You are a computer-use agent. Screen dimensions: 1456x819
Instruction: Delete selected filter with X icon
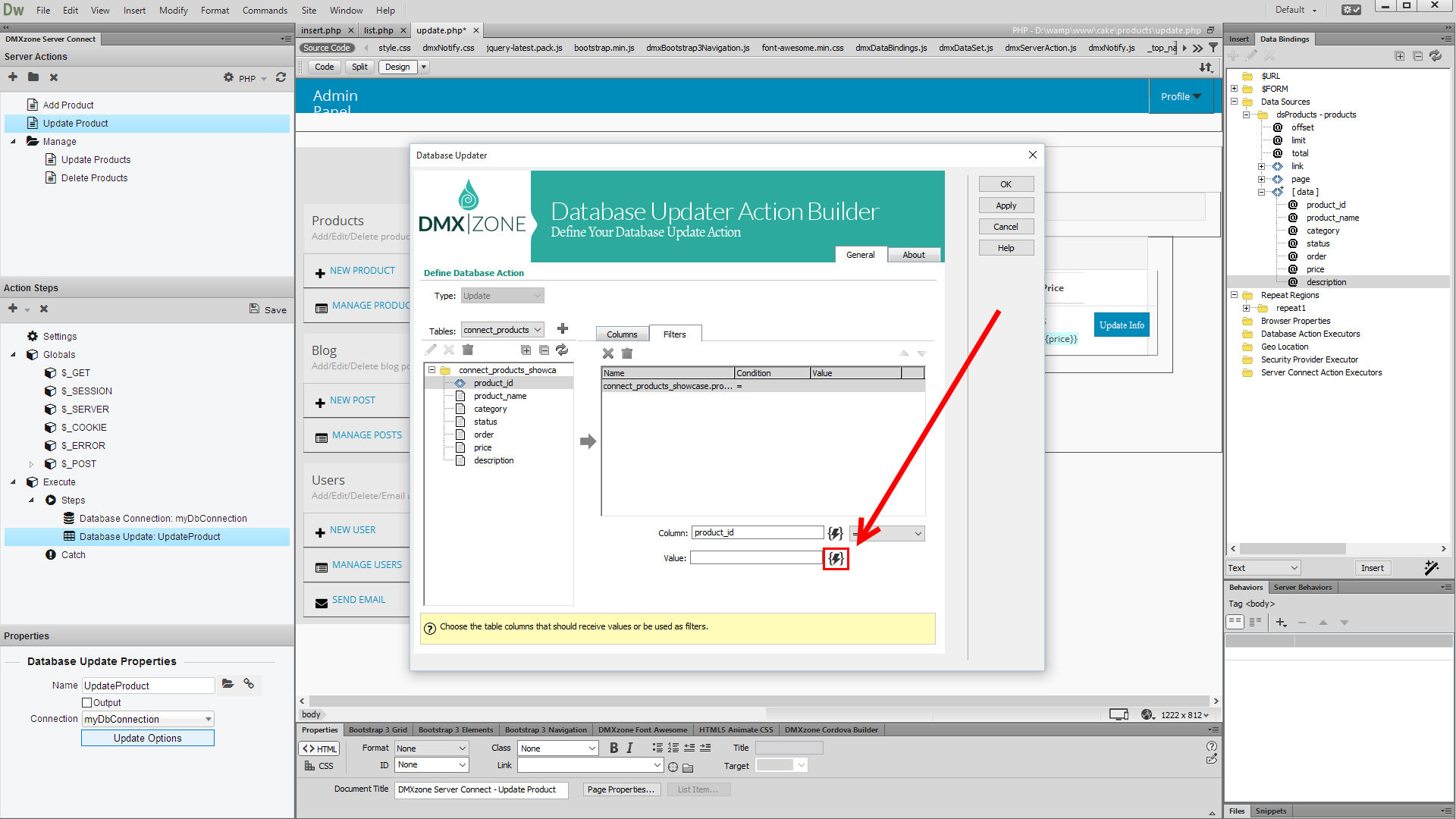click(608, 353)
